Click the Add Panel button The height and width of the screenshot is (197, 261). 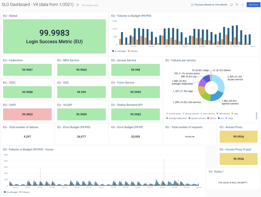(253, 5)
